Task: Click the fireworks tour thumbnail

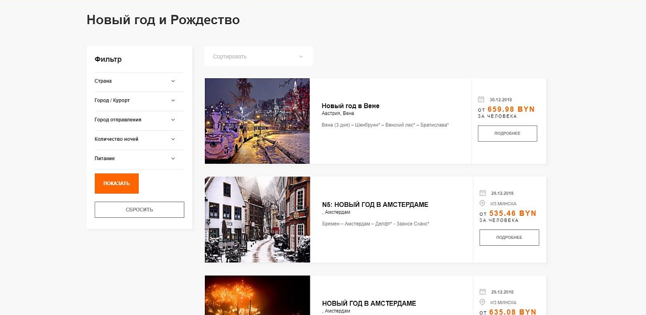Action: (257, 295)
